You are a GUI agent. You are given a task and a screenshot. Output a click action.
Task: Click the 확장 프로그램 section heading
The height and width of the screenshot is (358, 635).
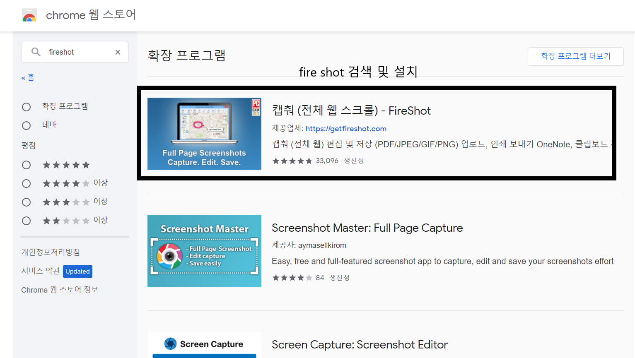[x=186, y=55]
